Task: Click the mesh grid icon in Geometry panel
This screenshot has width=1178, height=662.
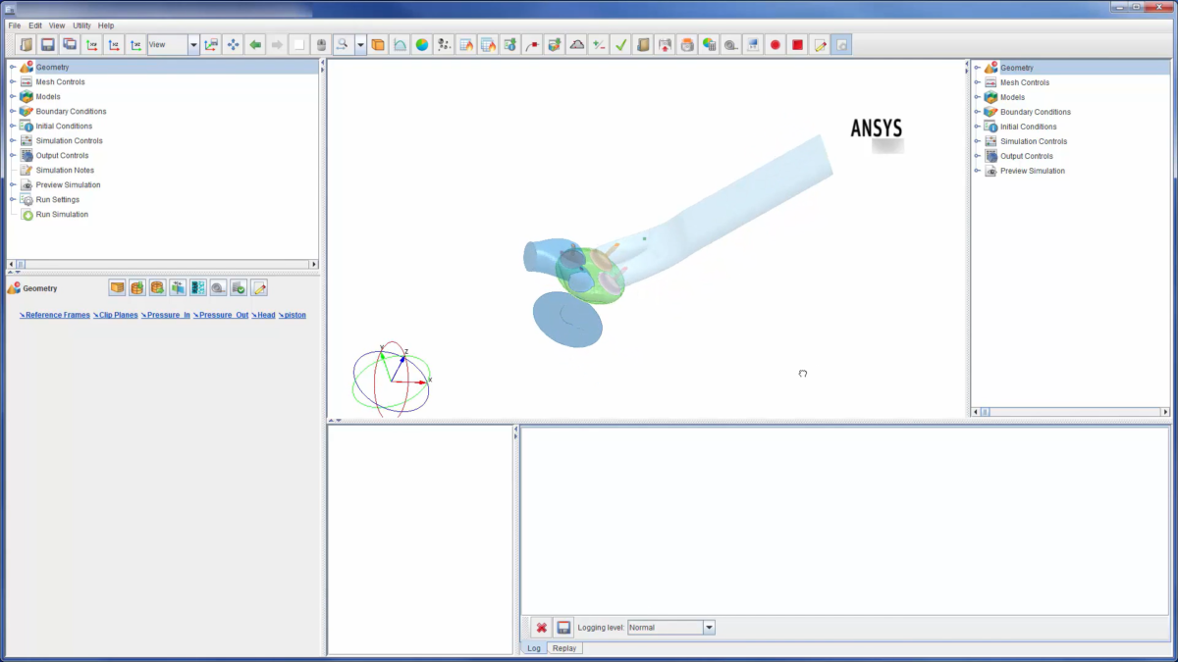Action: pyautogui.click(x=198, y=287)
